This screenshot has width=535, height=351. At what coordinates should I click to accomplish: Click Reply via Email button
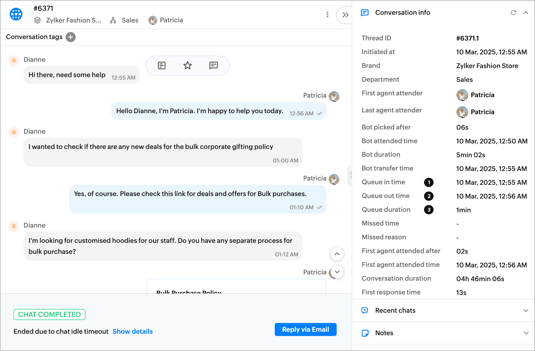305,329
